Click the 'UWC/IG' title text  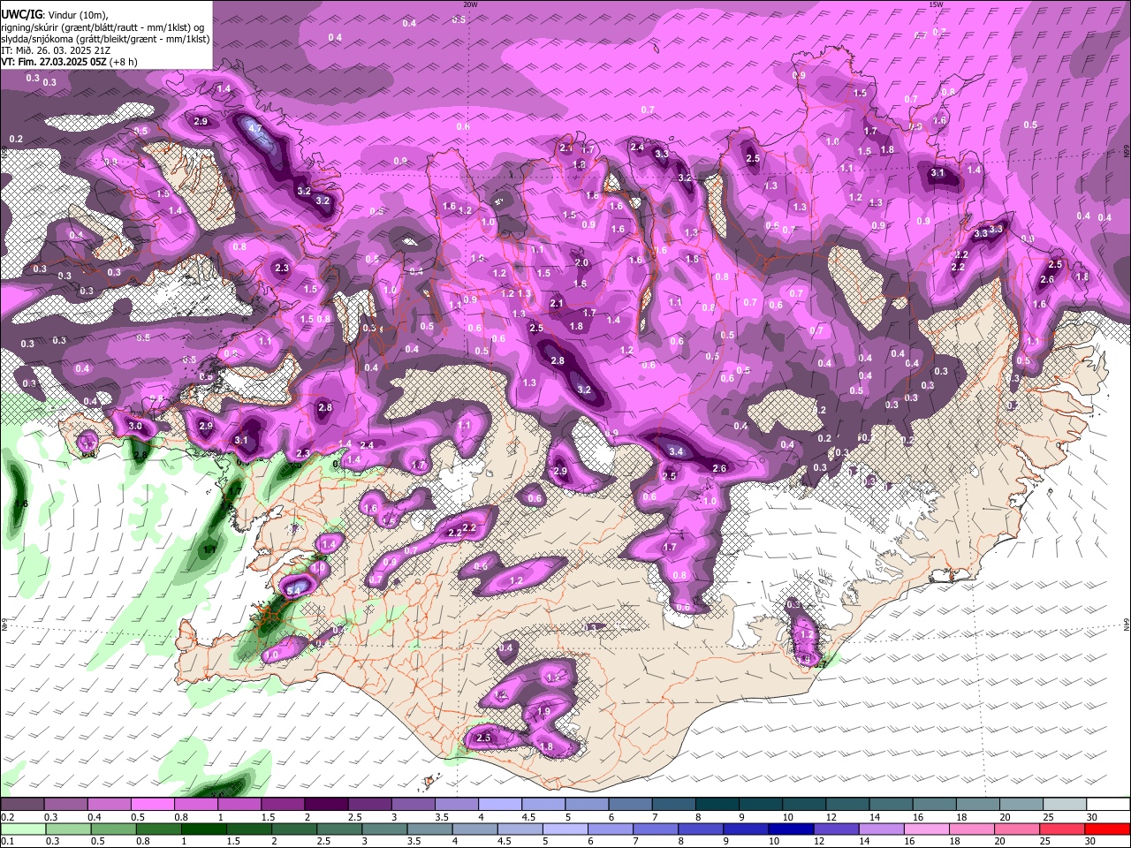pos(20,13)
